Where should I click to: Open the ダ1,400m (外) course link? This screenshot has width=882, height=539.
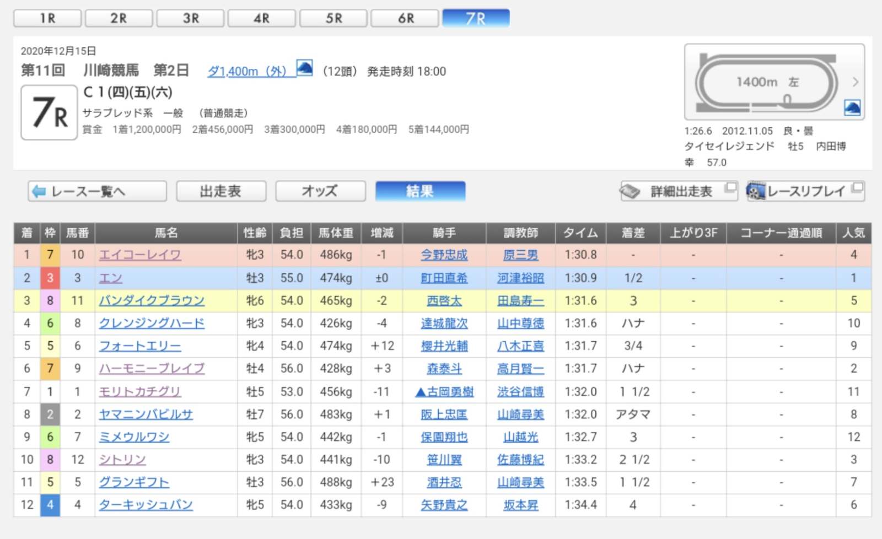[x=246, y=72]
